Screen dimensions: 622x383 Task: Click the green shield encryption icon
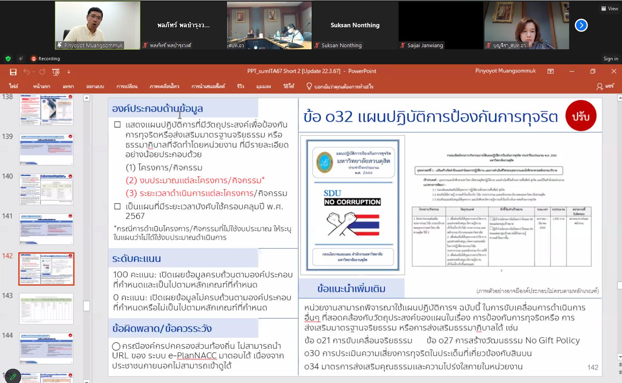click(x=8, y=59)
